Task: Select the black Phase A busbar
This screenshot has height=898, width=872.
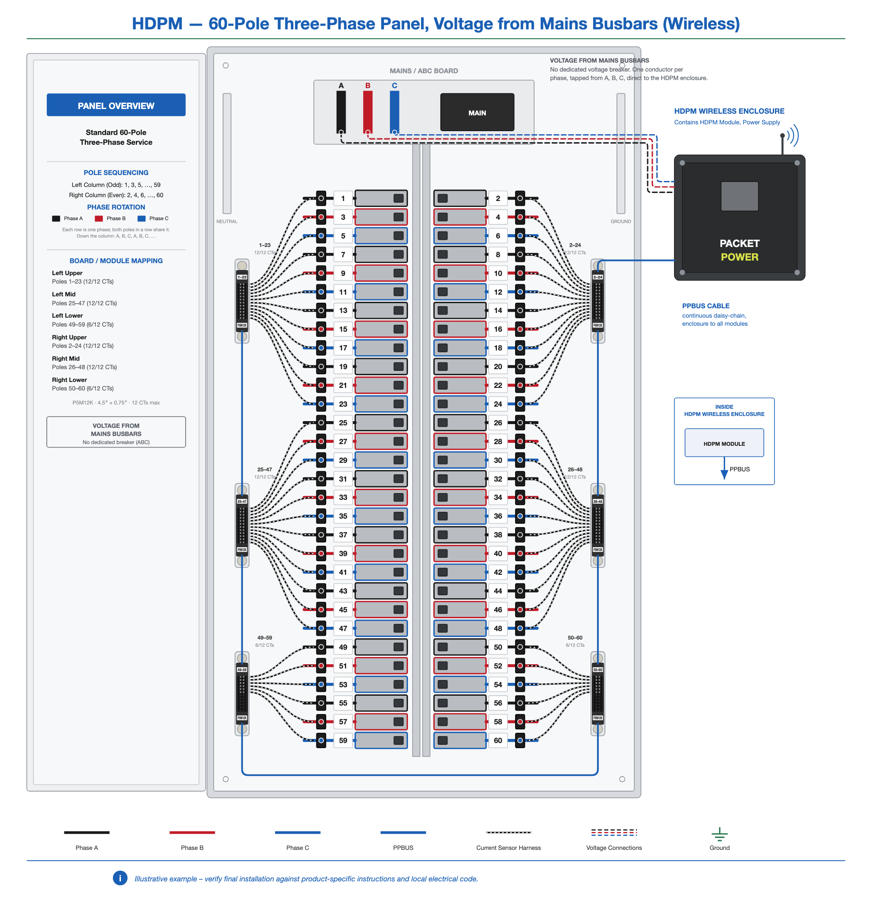Action: pos(341,112)
